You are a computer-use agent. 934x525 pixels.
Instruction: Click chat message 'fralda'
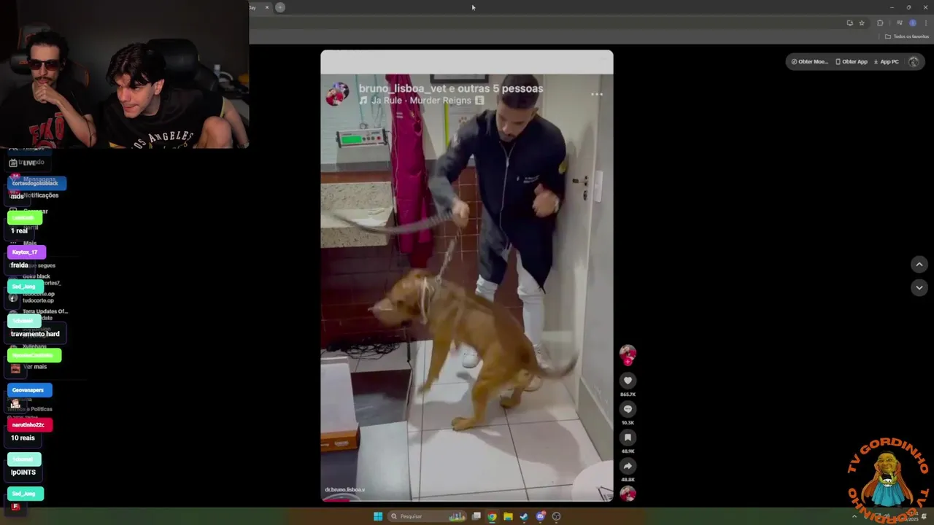coord(19,265)
